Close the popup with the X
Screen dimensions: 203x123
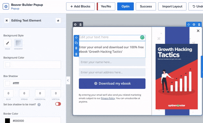198,31
